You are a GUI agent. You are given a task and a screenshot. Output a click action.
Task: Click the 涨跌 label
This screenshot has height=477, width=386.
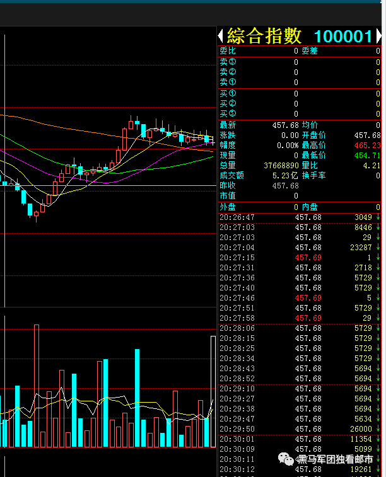tap(228, 135)
